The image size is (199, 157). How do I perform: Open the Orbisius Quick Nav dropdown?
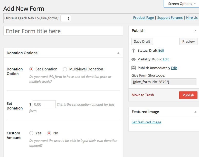(66, 18)
